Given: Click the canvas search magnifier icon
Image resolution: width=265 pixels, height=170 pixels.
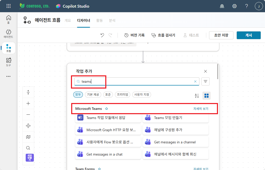Looking at the screenshot, I should (28, 148).
